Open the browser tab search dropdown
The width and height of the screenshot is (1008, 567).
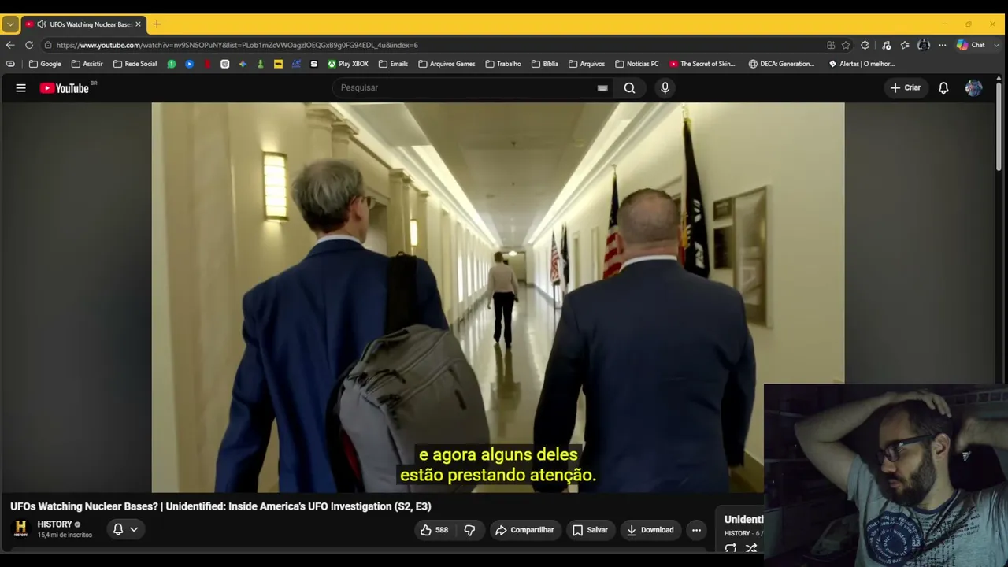[10, 24]
